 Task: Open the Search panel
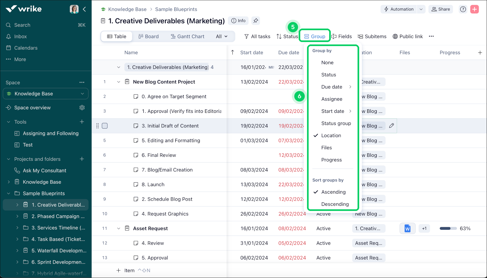pyautogui.click(x=22, y=25)
